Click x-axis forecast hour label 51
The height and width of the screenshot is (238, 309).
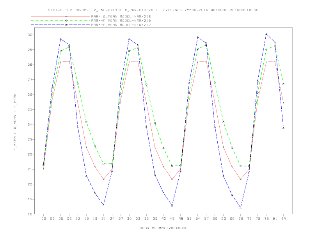[x=189, y=219]
